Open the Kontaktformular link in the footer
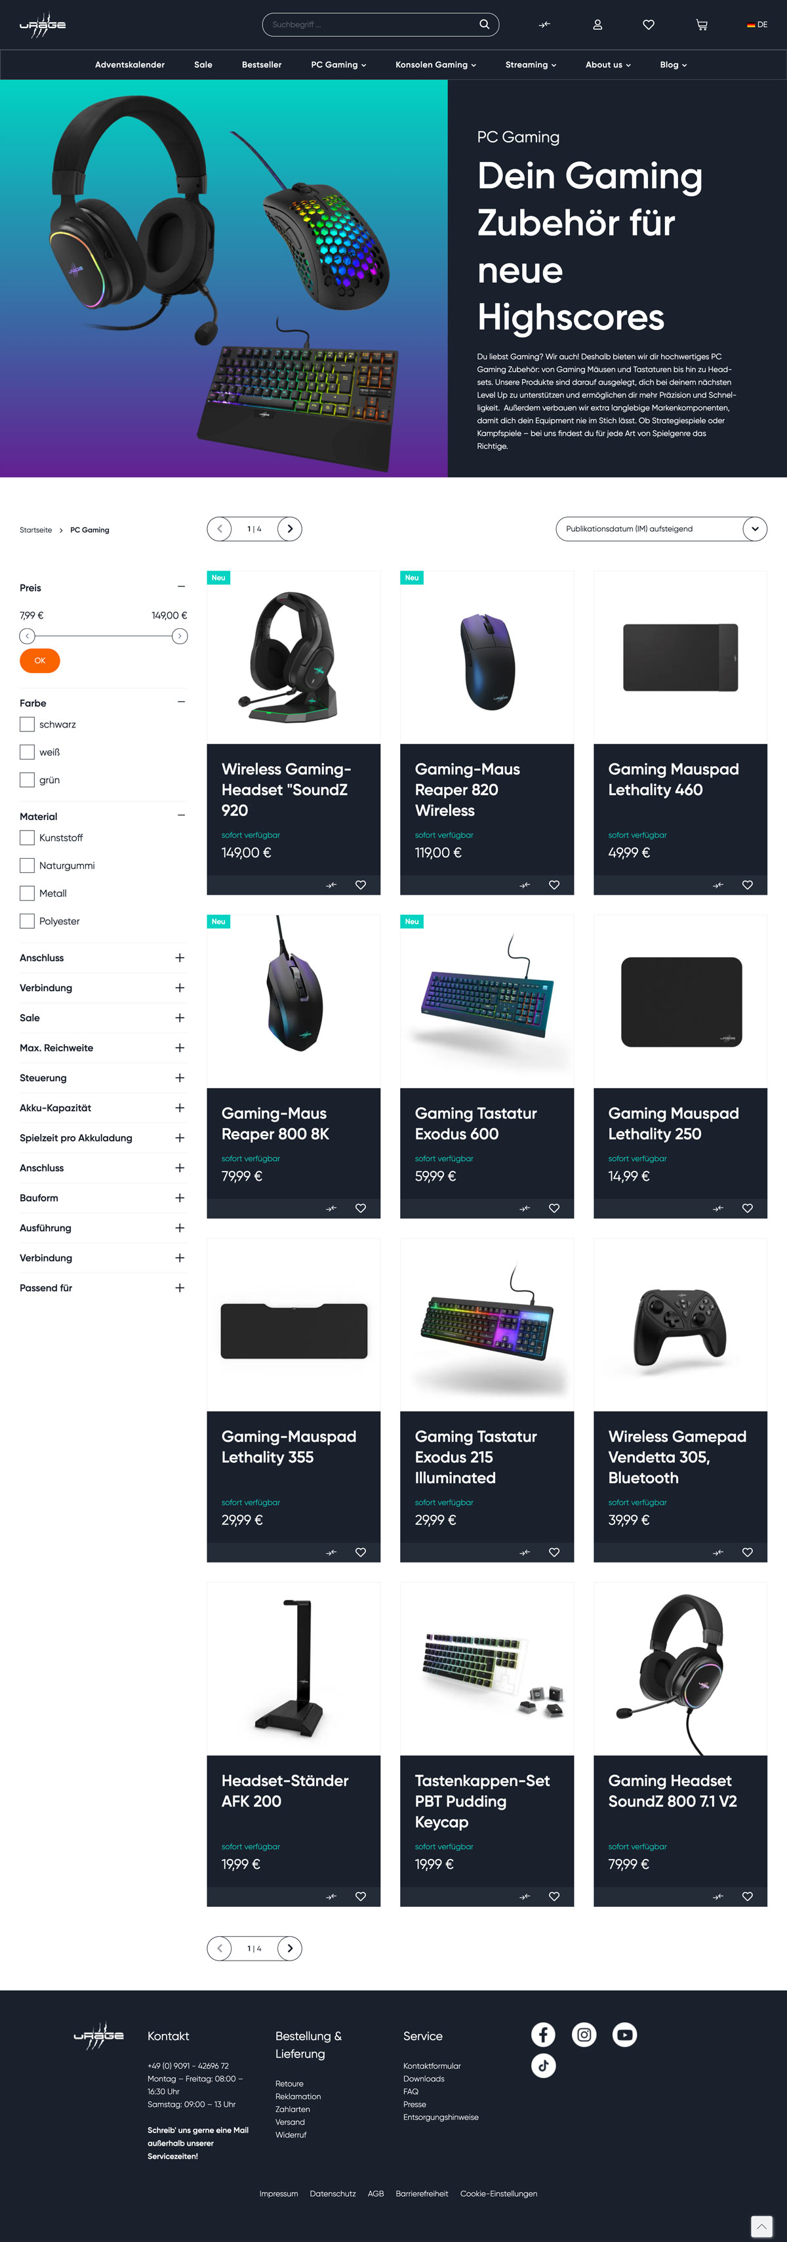This screenshot has width=787, height=2242. (x=432, y=2066)
